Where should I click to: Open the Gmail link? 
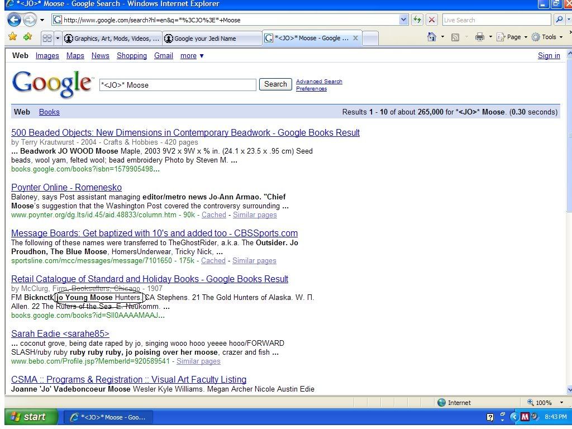point(164,55)
